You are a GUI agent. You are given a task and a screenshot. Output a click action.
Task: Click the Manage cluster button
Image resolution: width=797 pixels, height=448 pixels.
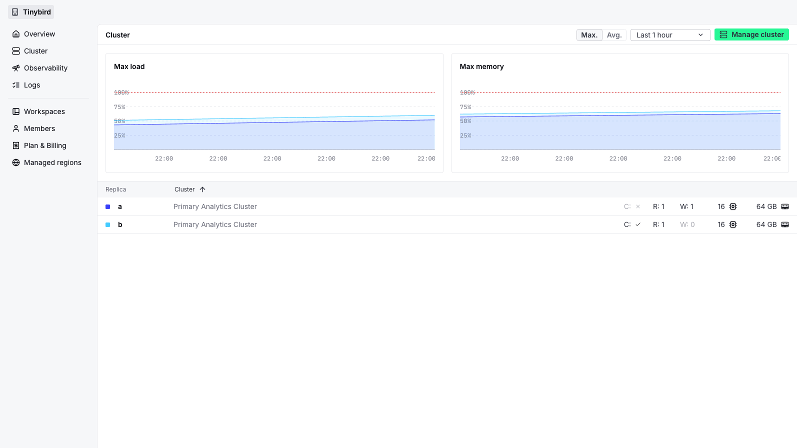751,34
